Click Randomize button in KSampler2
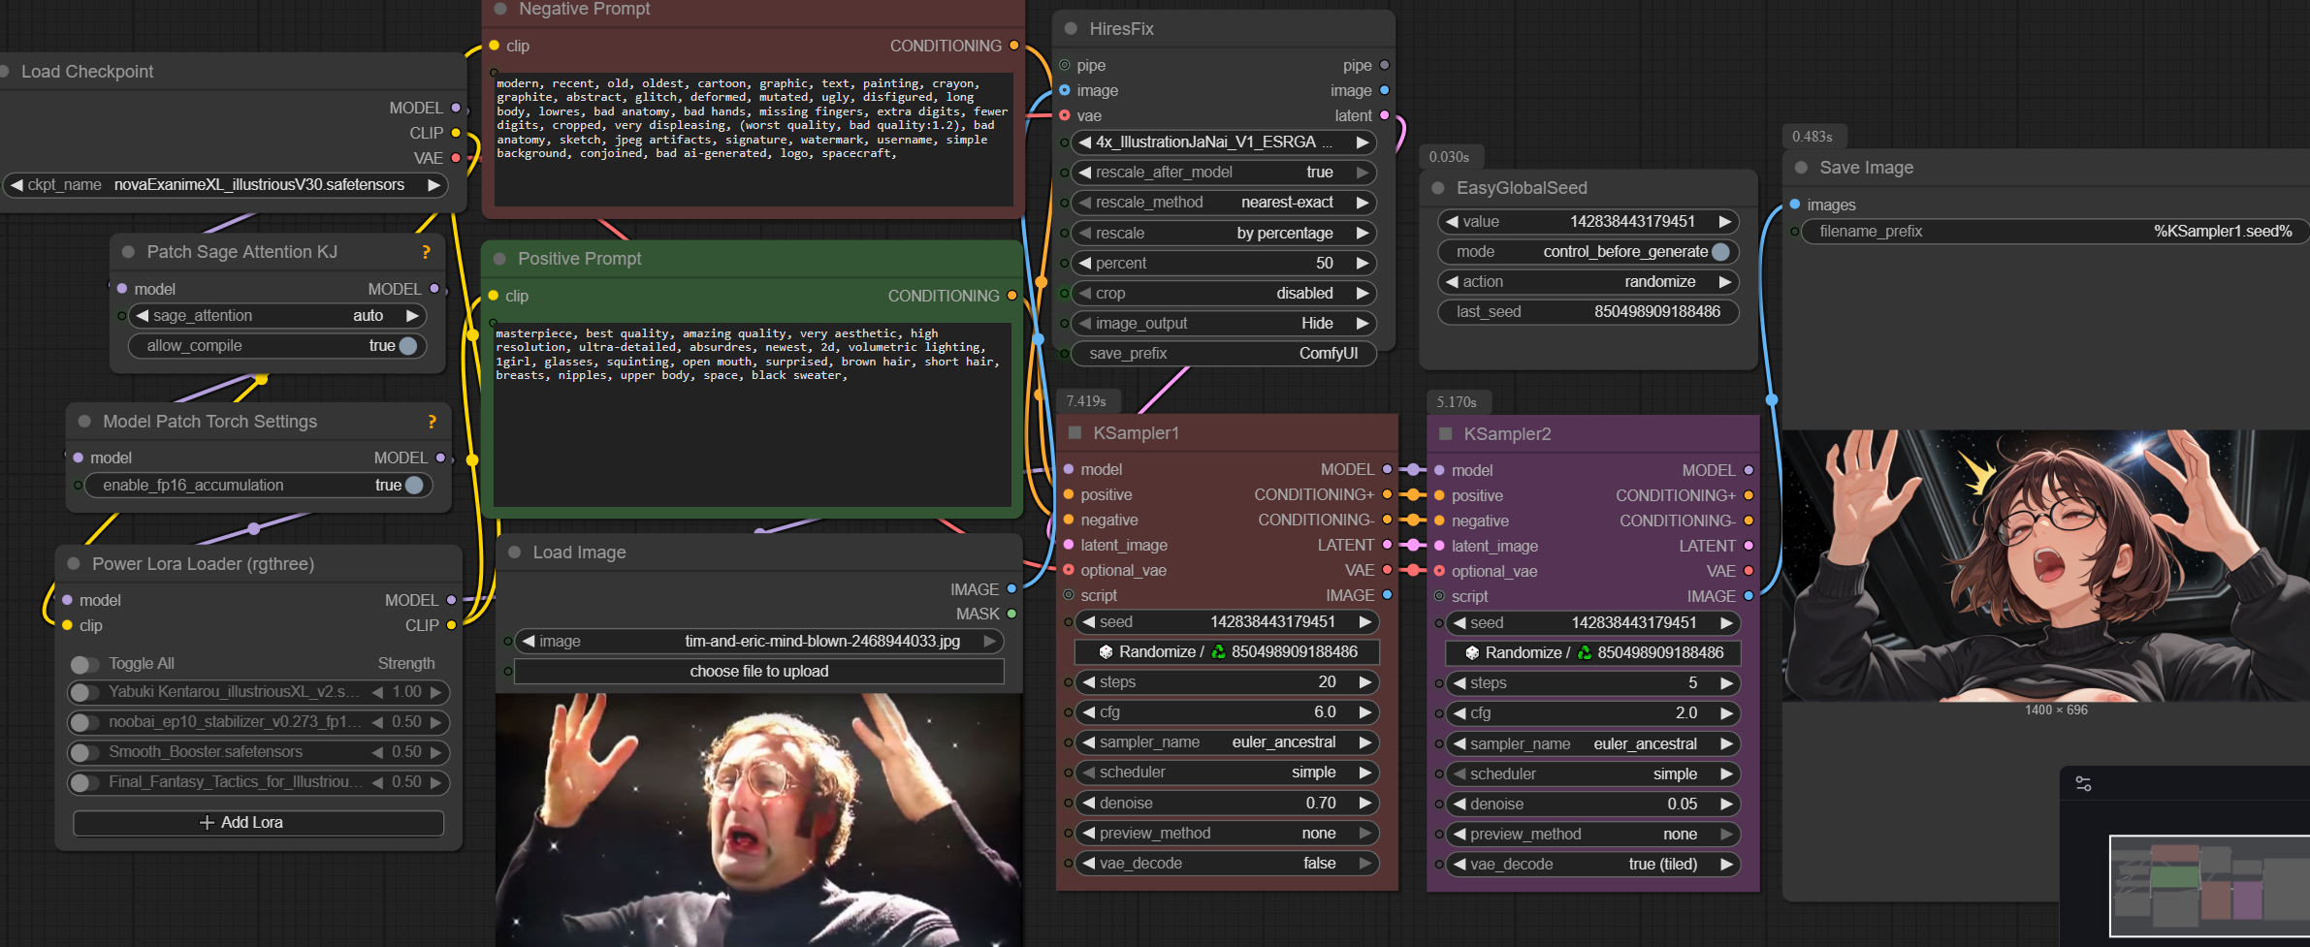2310x947 pixels. pos(1593,653)
